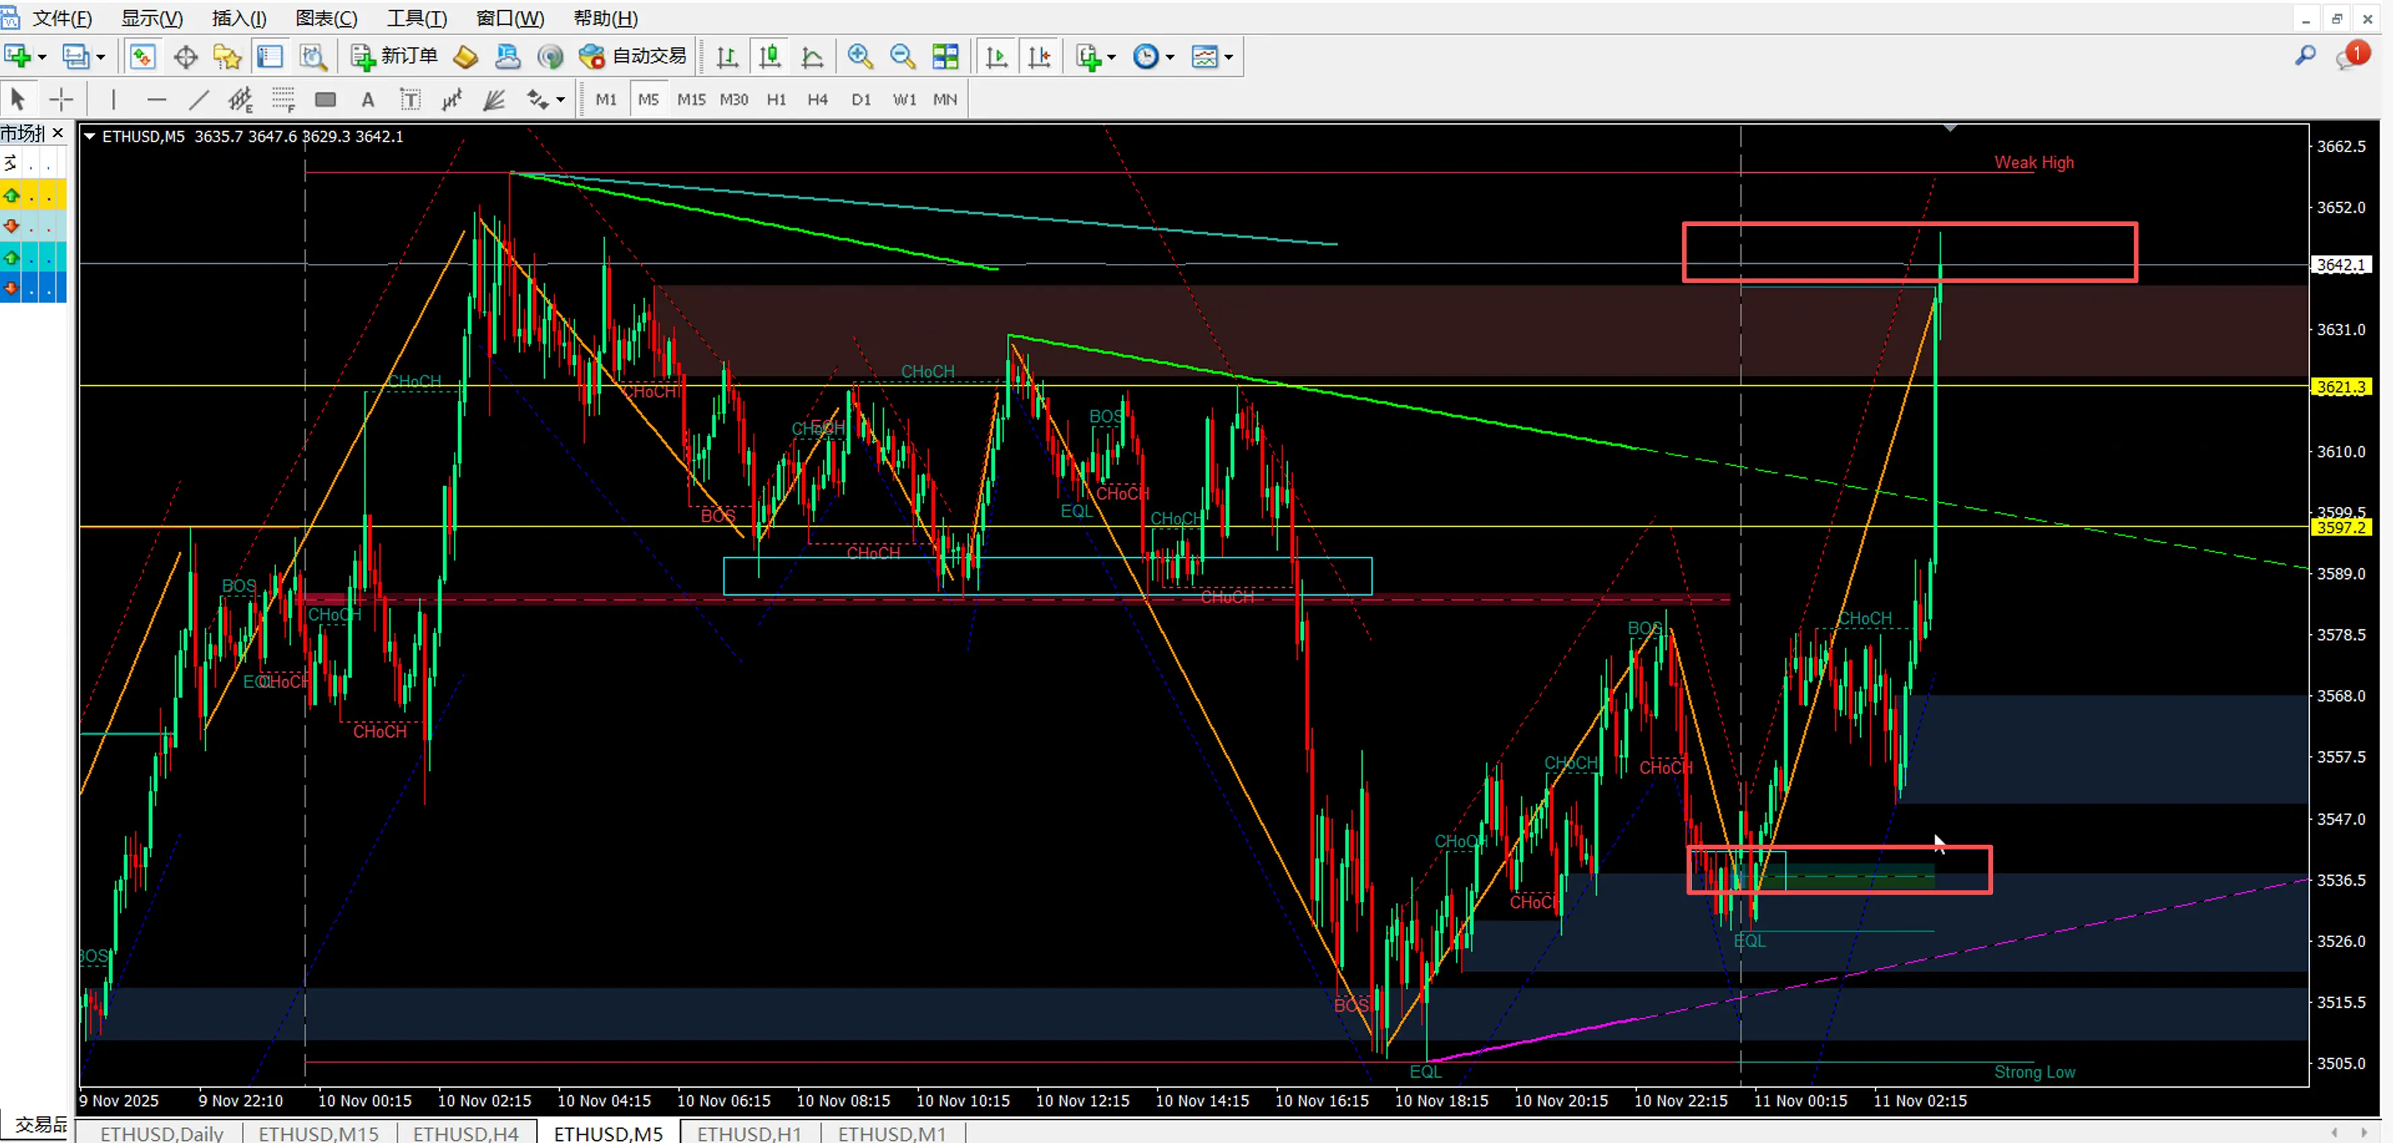Viewport: 2393px width, 1143px height.
Task: Switch to the ETHUSD,H4 chart tab
Action: [x=465, y=1133]
